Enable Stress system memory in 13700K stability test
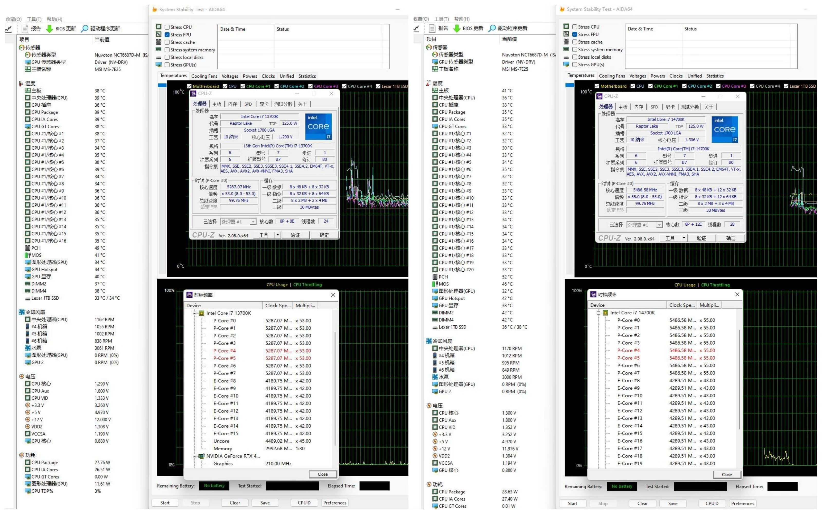This screenshot has height=514, width=822. [x=167, y=50]
